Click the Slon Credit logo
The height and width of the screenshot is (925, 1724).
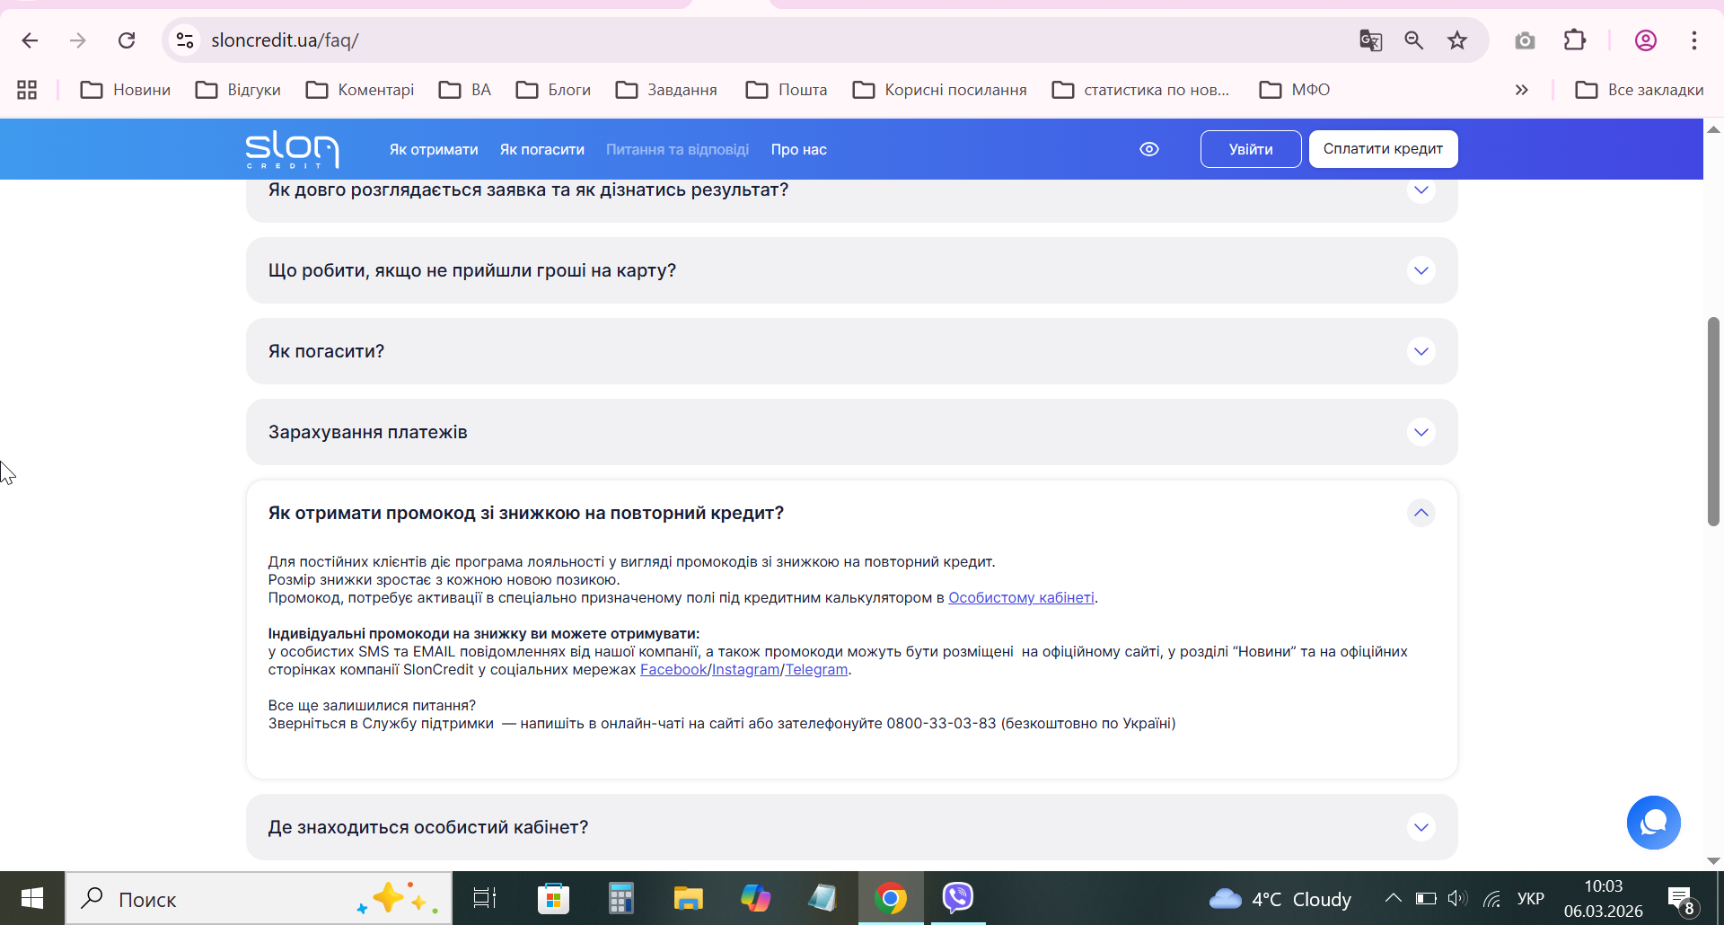click(x=293, y=149)
